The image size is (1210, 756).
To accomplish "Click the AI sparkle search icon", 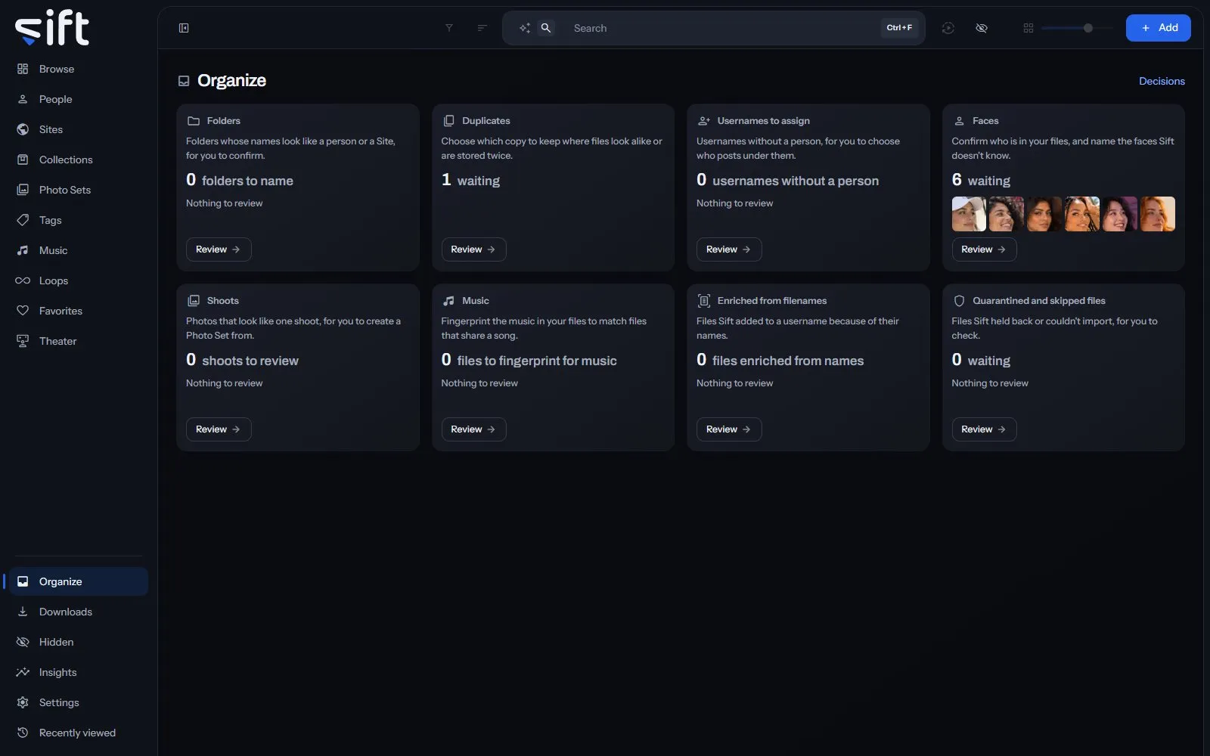I will (x=524, y=28).
